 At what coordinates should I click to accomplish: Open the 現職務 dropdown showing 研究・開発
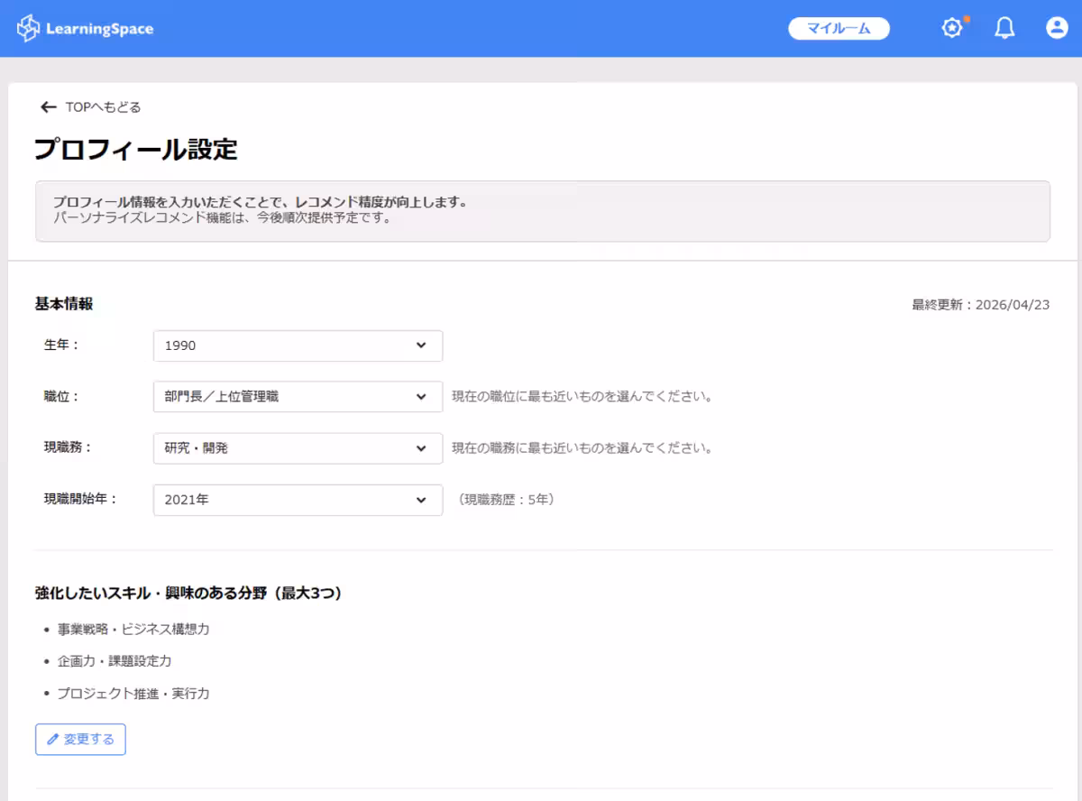(298, 448)
